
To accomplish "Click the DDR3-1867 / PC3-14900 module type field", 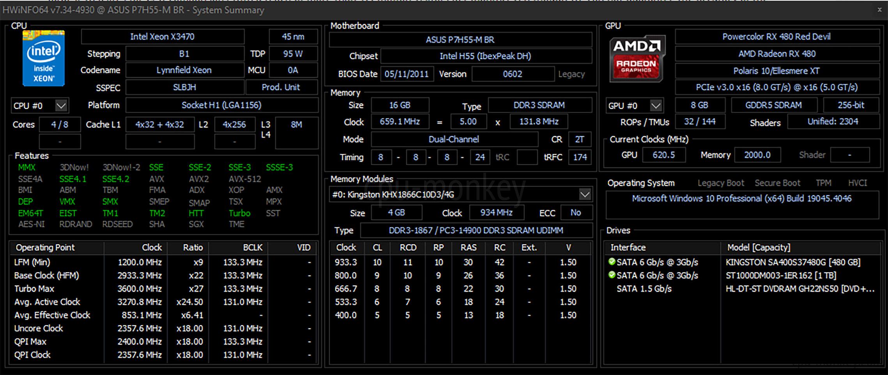I will 476,230.
